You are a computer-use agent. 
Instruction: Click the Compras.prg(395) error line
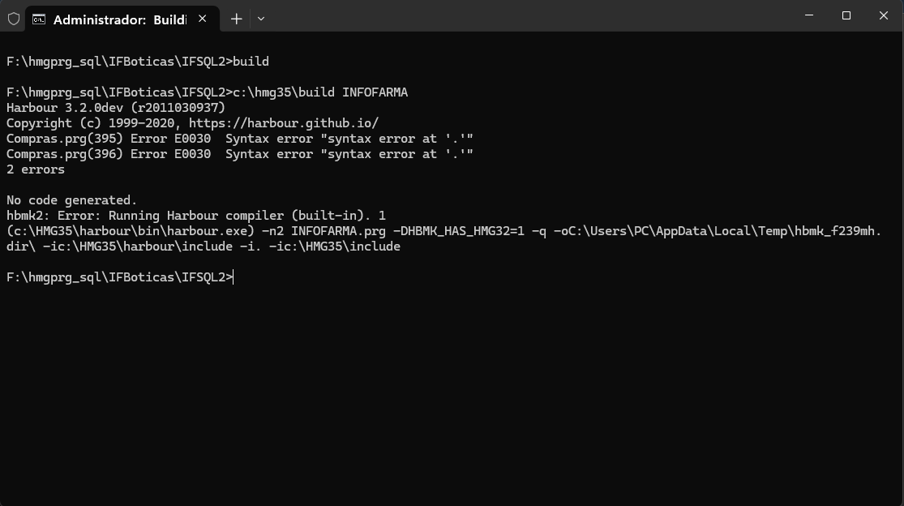240,139
